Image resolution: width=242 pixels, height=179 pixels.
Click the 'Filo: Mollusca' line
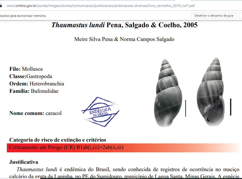pyautogui.click(x=26, y=69)
